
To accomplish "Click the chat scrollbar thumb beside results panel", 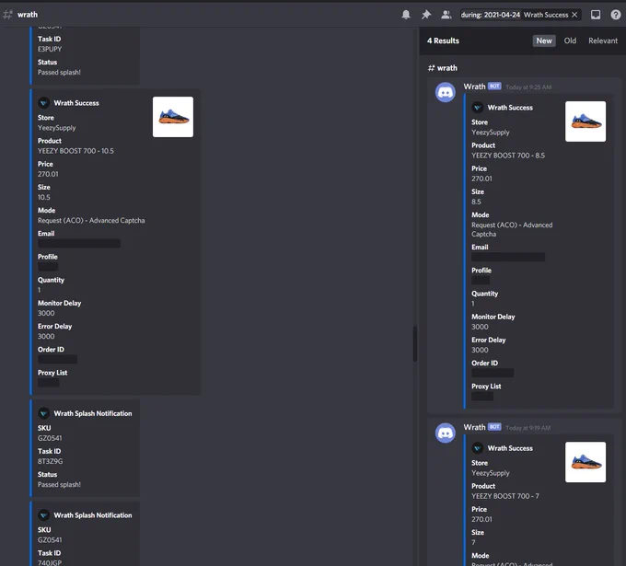I will [415, 343].
